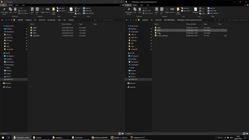The image size is (249, 140).
Task: Open the File tab in left window
Action: 4,5
